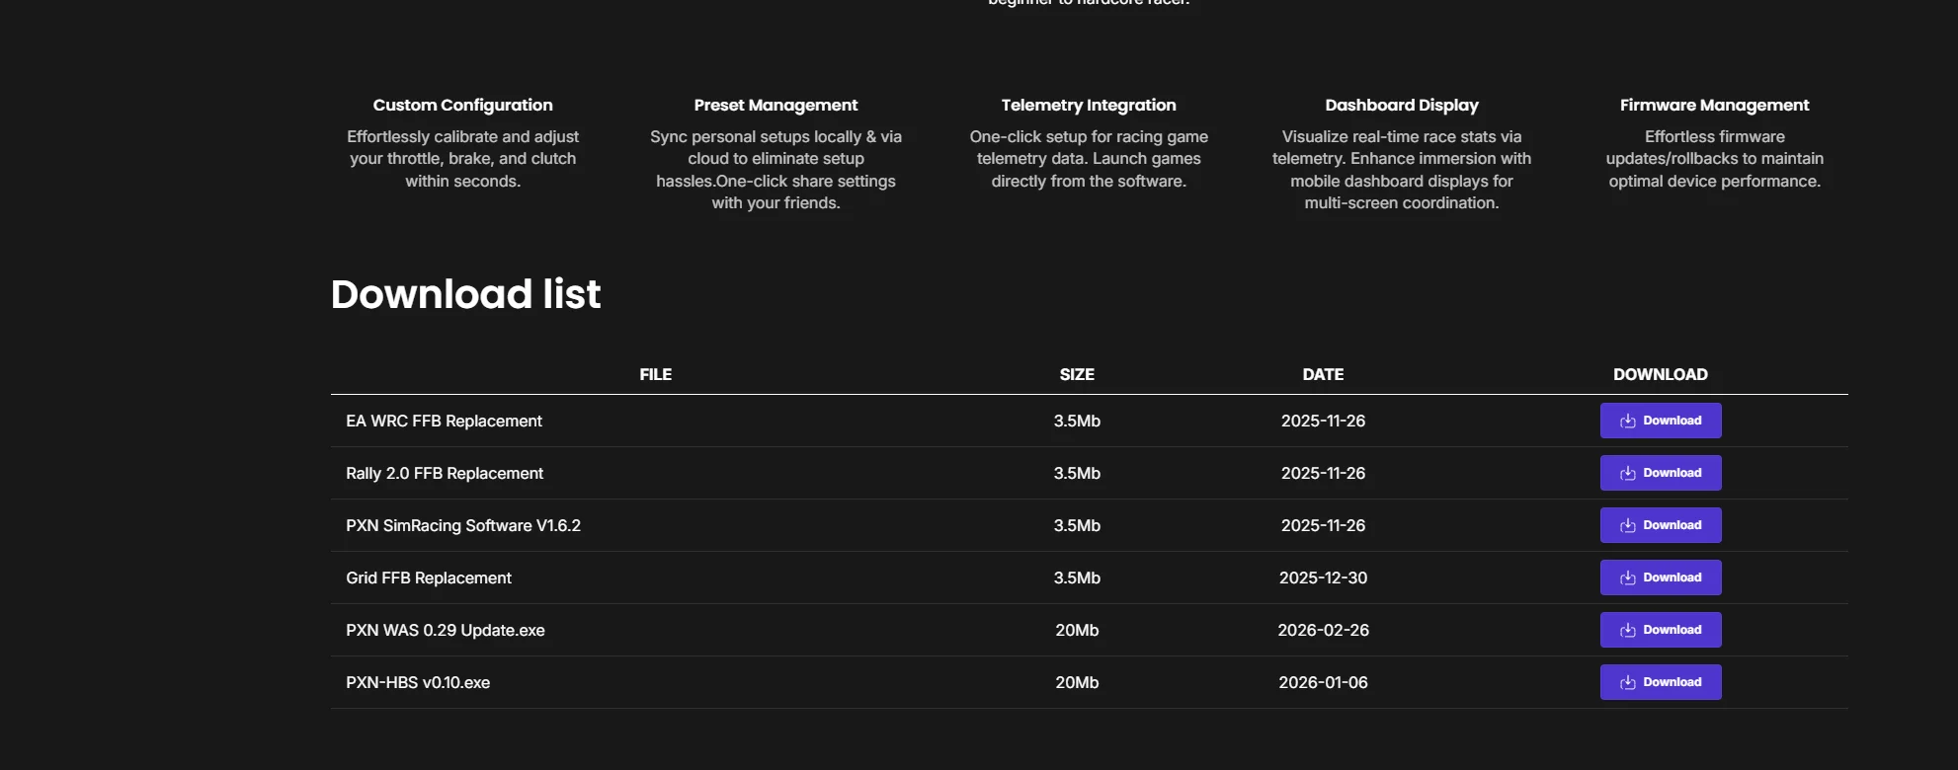Click the Preset Management feature title
The image size is (1958, 770).
pos(775,105)
